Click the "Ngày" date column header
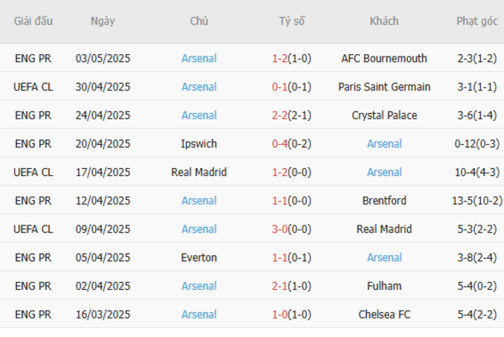The width and height of the screenshot is (504, 337). (102, 22)
